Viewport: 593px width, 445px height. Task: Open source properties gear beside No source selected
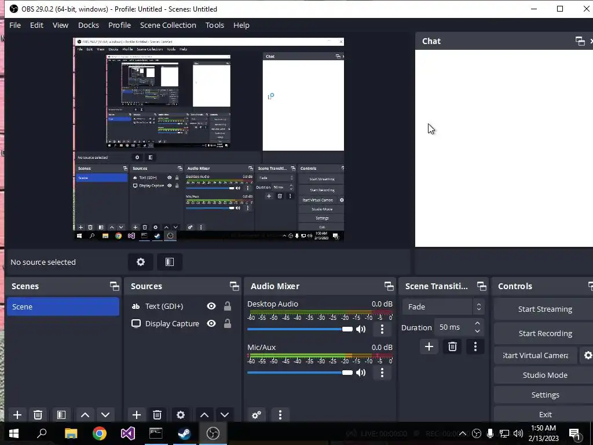(x=141, y=262)
